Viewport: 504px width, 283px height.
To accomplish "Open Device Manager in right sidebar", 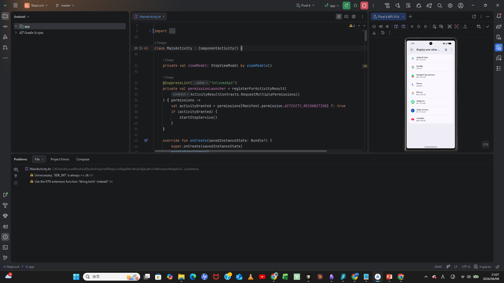I will (x=499, y=37).
